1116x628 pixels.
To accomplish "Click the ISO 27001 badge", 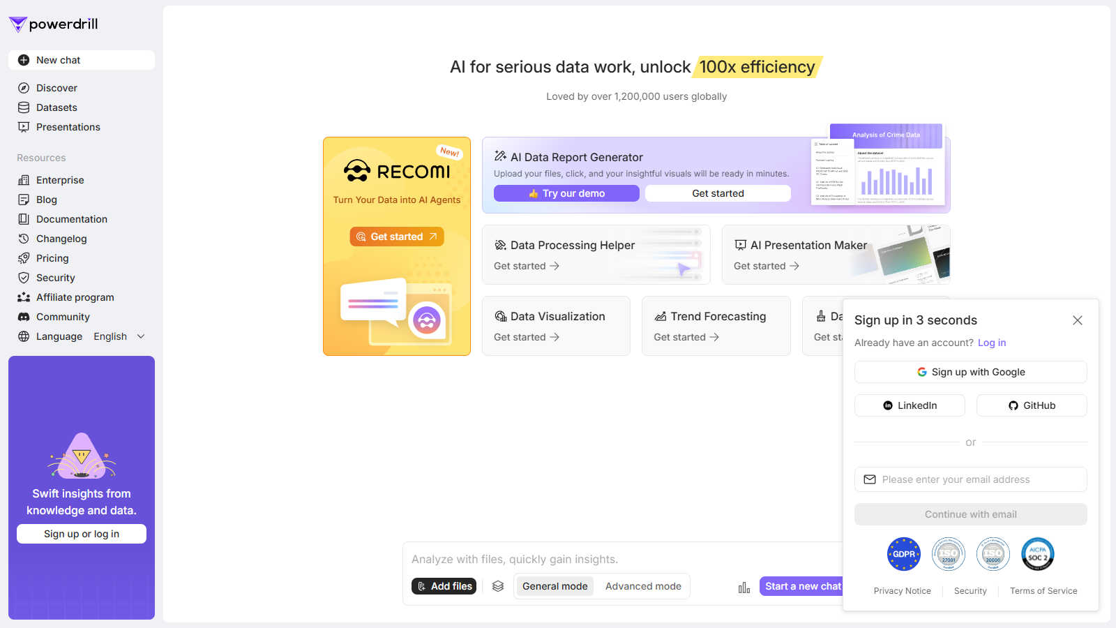I will (949, 554).
